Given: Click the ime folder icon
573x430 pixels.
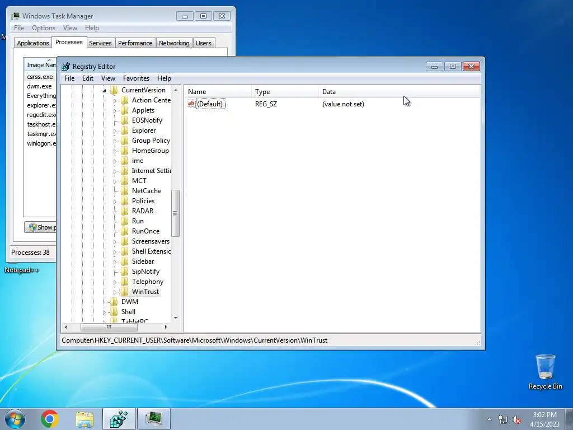Looking at the screenshot, I should tap(125, 161).
